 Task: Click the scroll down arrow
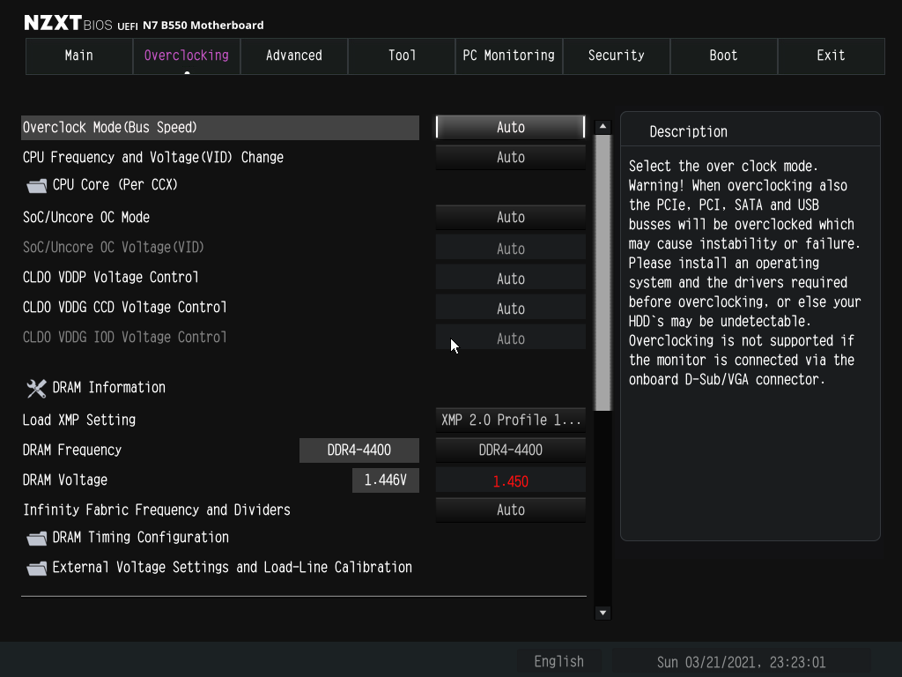point(603,613)
